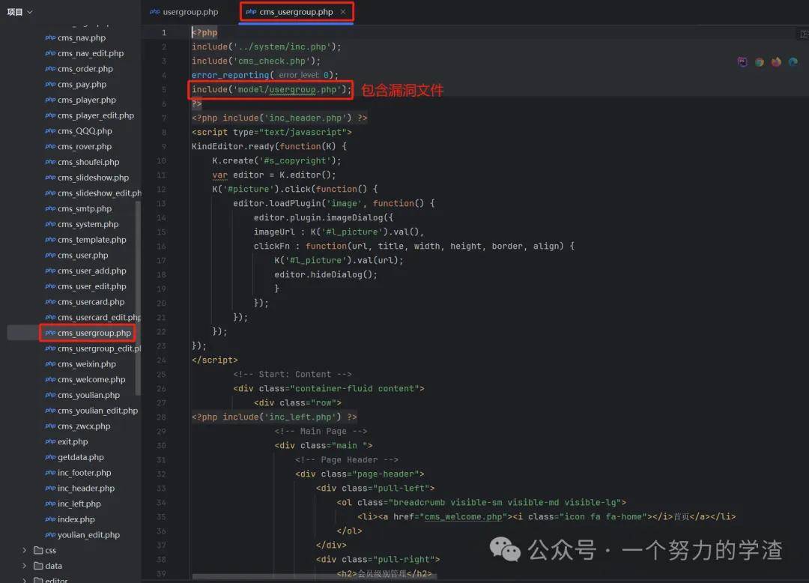Viewport: 809px width, 583px height.
Task: Open the page in Firefox browser icon
Action: click(776, 62)
